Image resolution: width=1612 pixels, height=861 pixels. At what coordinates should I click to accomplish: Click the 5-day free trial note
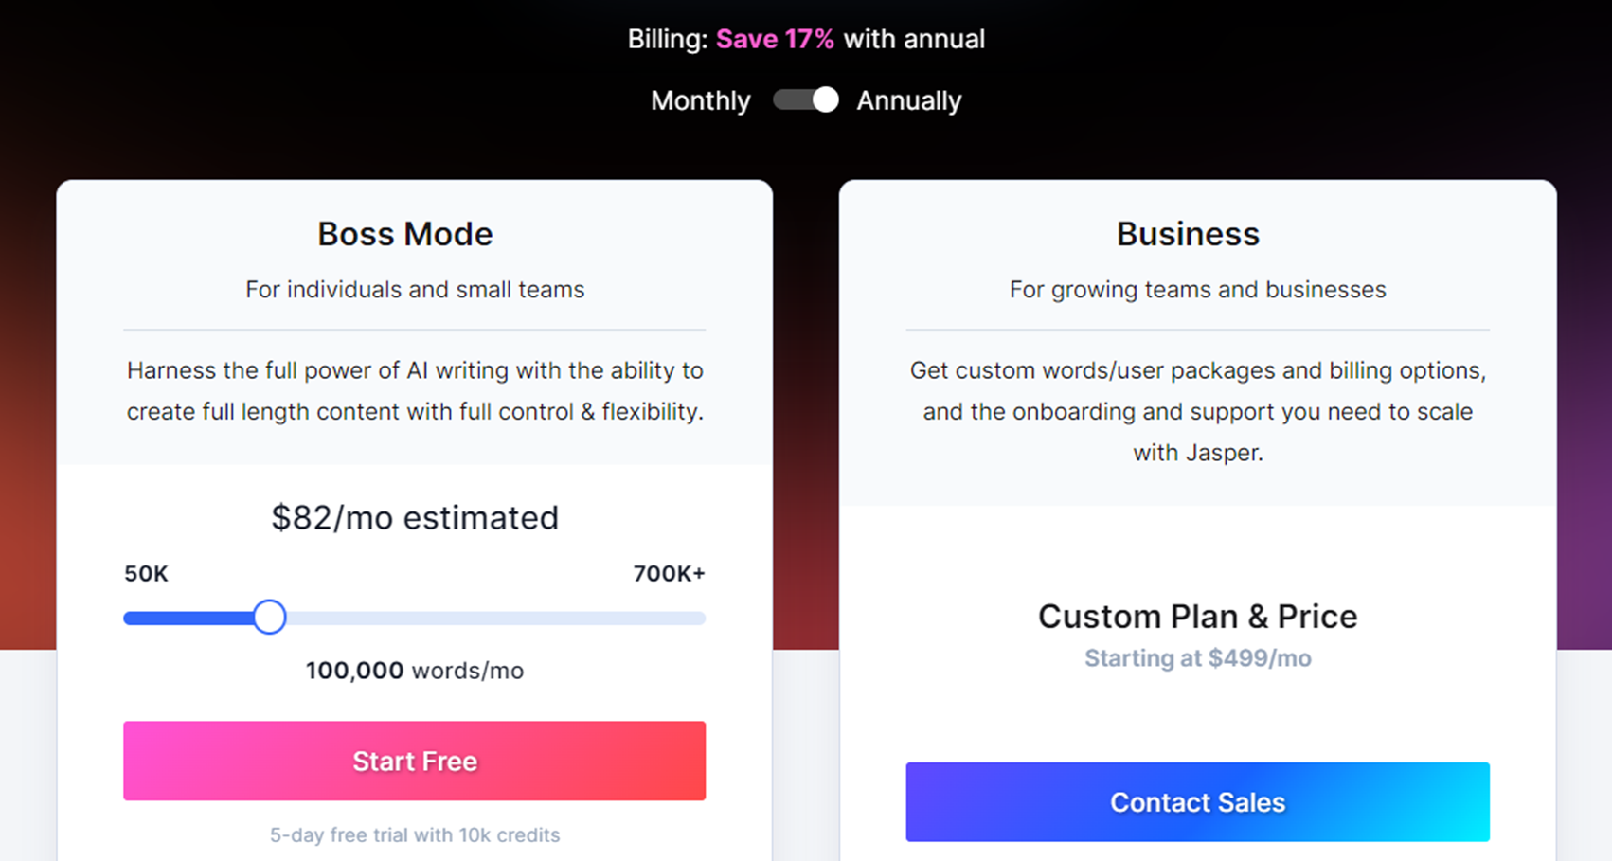415,834
